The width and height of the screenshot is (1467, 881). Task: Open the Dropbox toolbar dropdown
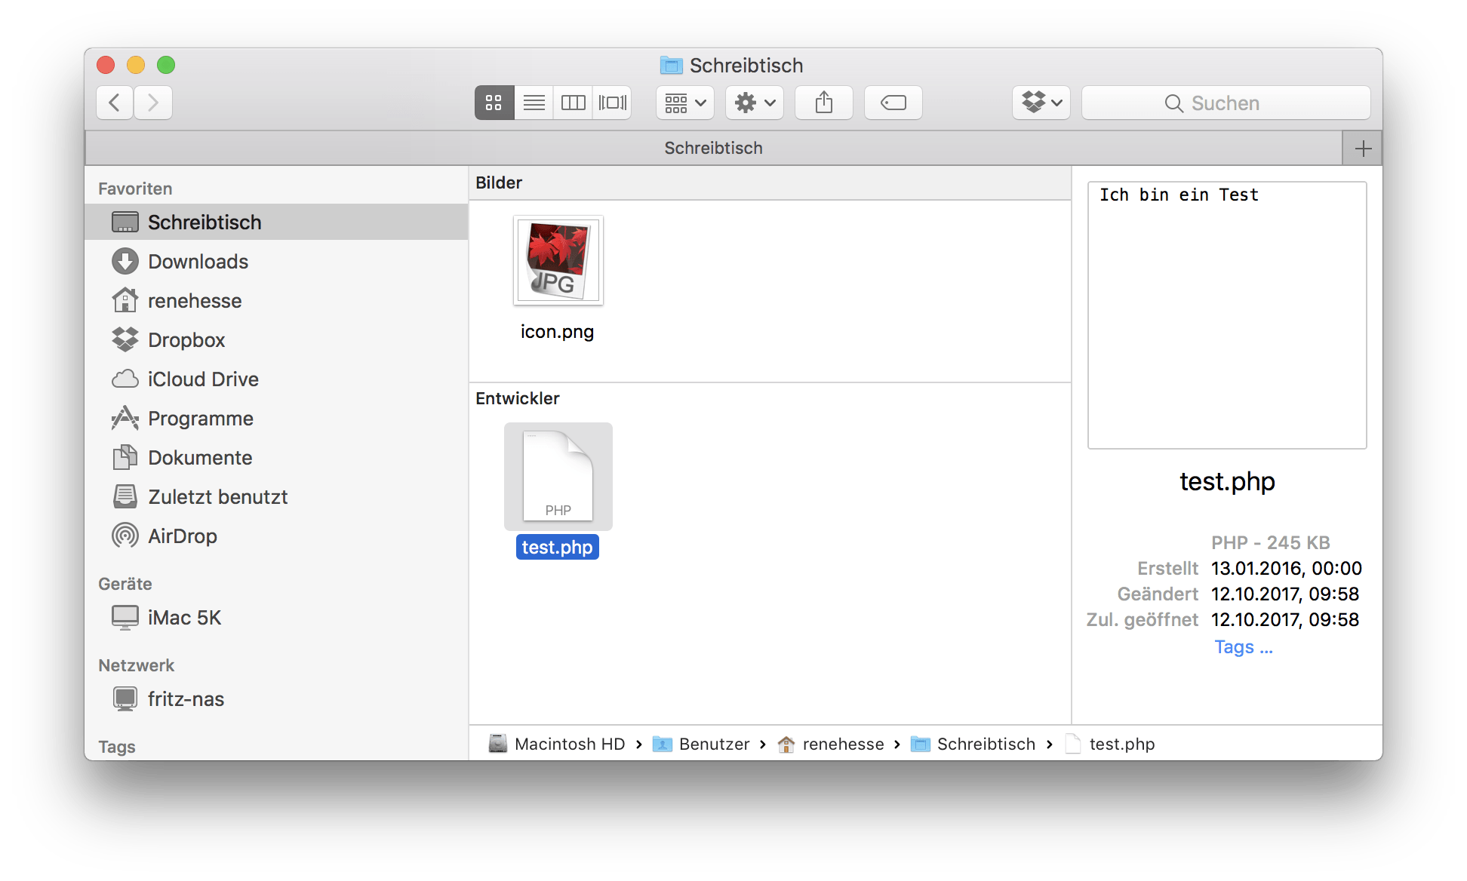1041,103
